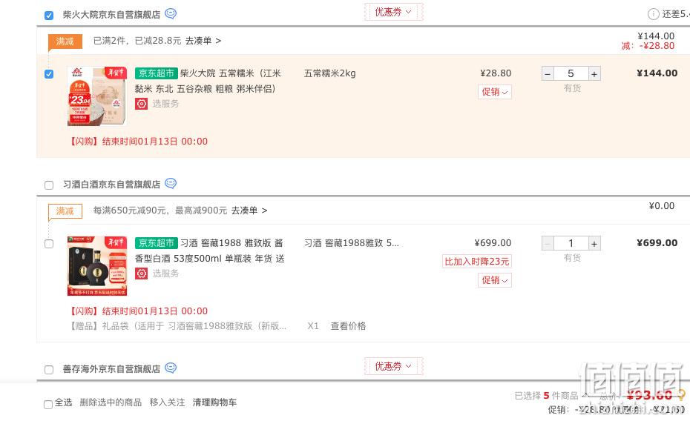Click the 习酒 窖藏1988 product thumbnail image
The height and width of the screenshot is (421, 690).
tap(97, 266)
